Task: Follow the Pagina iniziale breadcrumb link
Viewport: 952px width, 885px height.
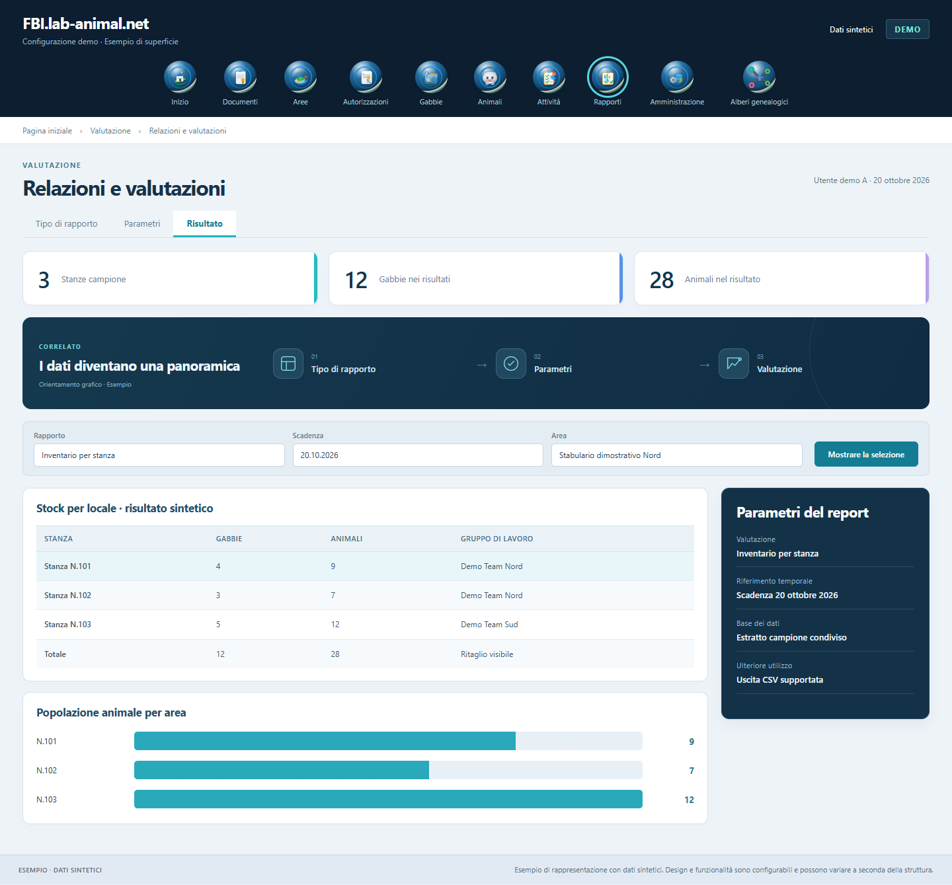Action: coord(47,131)
